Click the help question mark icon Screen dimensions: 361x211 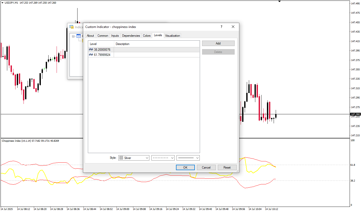tap(221, 27)
